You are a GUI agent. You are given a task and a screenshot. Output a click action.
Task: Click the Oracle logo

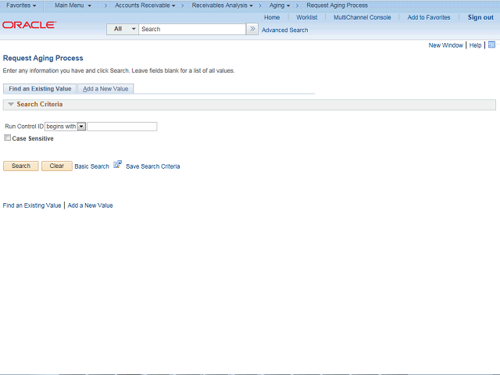(30, 25)
